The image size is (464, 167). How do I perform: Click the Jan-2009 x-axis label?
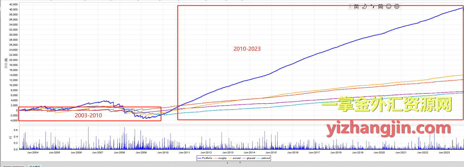(141, 153)
